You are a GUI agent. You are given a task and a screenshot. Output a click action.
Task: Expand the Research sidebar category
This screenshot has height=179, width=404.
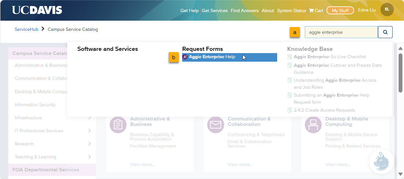[89, 144]
